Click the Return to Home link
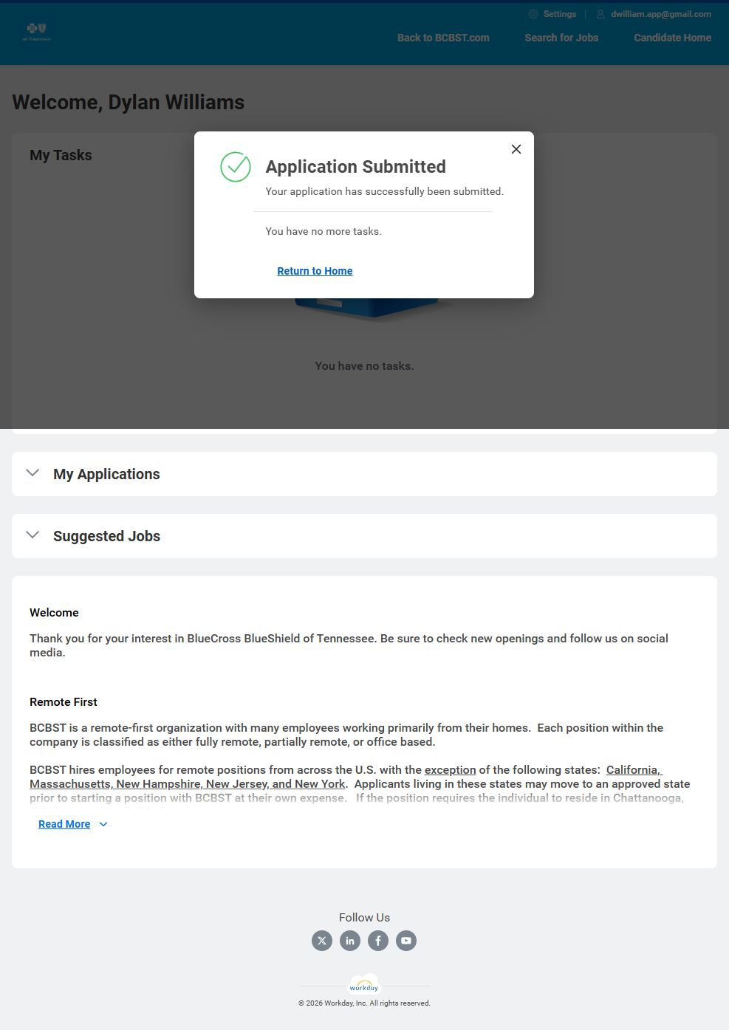Viewport: 729px width, 1030px height. pos(315,271)
